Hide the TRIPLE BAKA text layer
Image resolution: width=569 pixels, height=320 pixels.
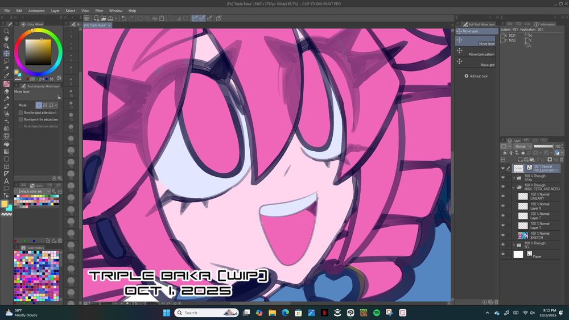[502, 168]
